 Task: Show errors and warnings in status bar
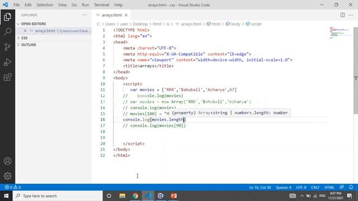13,187
